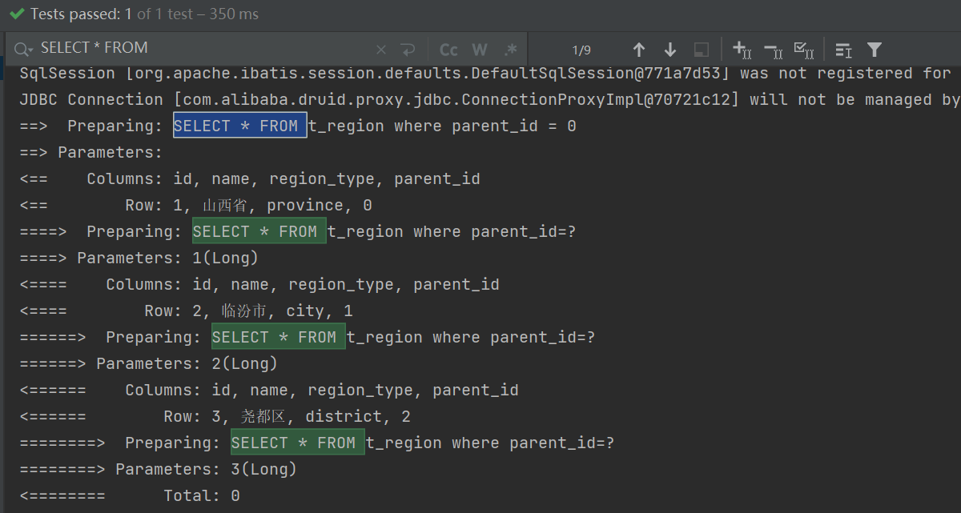
Task: Clear the search field with the X
Action: (380, 49)
